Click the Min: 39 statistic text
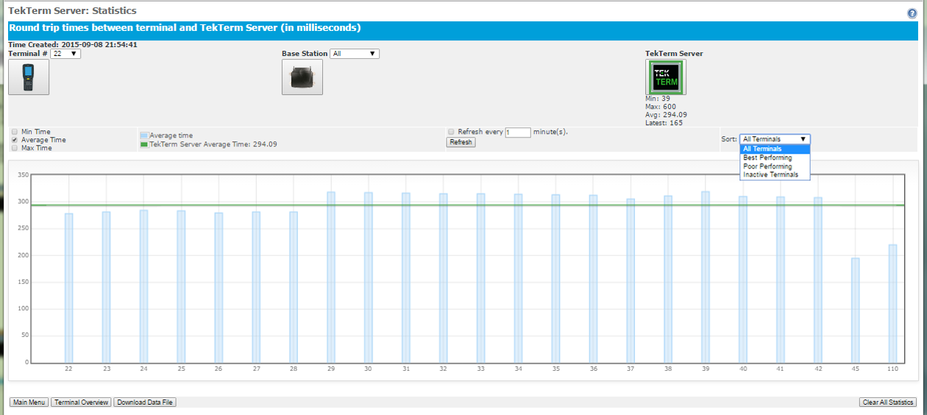Viewport: 927px width, 415px height. (x=658, y=99)
